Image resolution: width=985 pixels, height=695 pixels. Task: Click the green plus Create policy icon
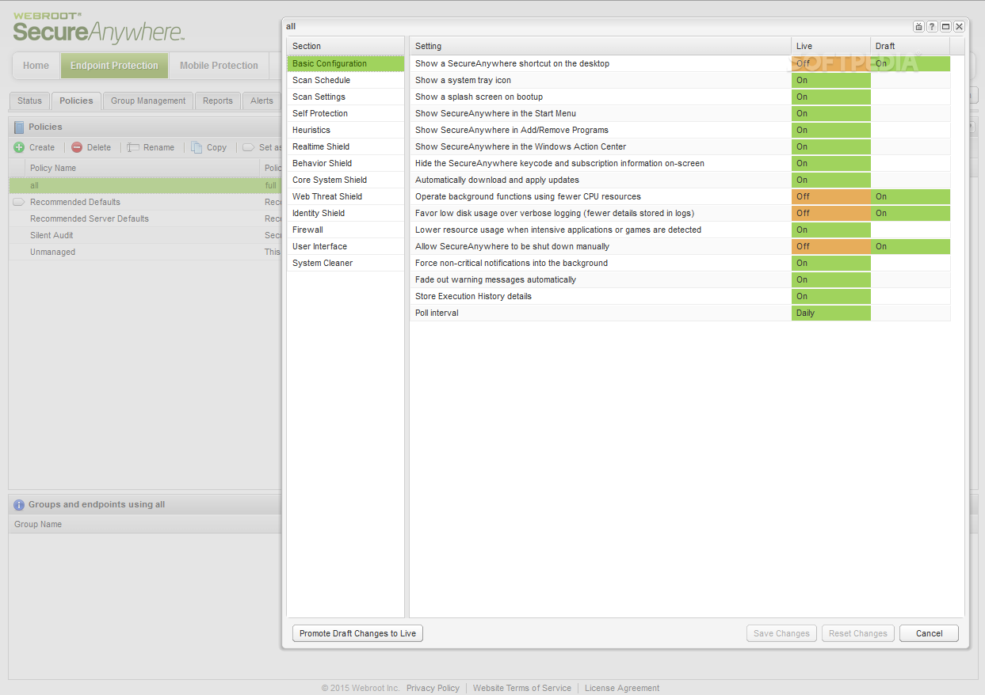tap(19, 147)
